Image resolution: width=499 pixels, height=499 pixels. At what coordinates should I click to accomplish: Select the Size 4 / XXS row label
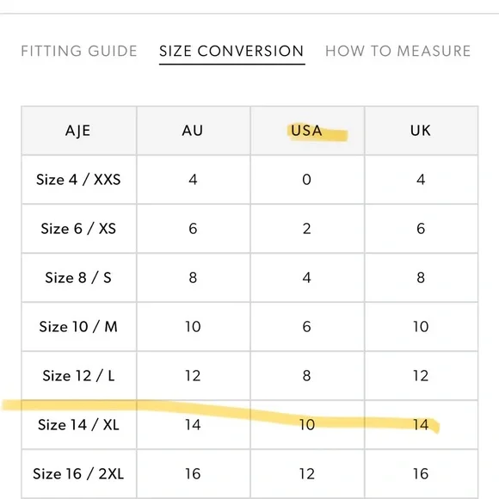pos(78,180)
